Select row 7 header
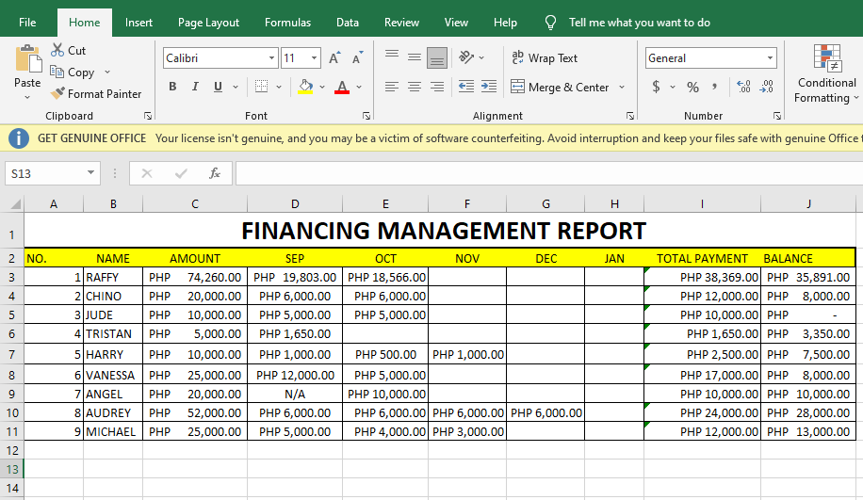 (11, 354)
